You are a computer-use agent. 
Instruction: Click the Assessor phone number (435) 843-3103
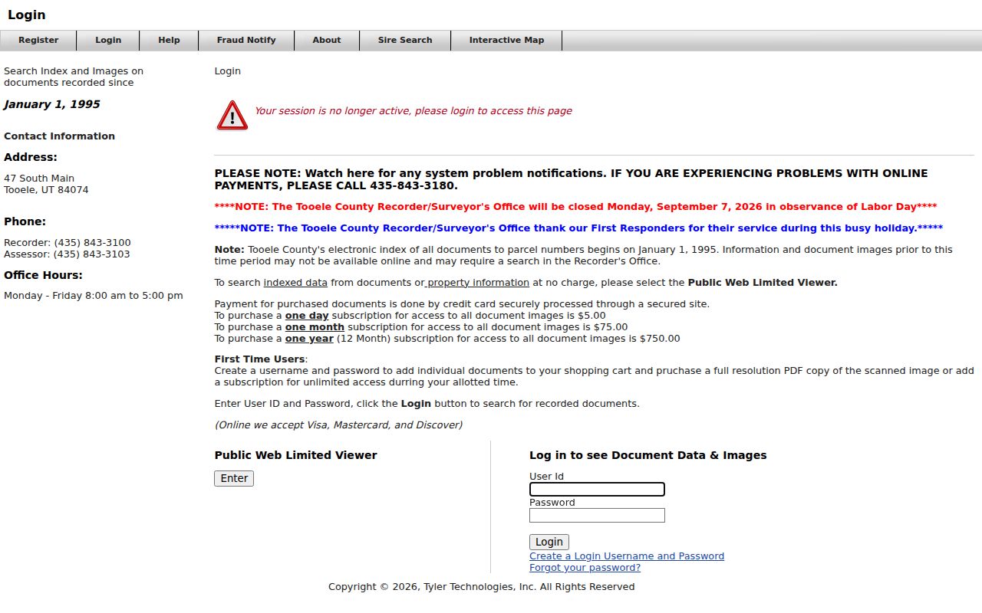coord(92,254)
